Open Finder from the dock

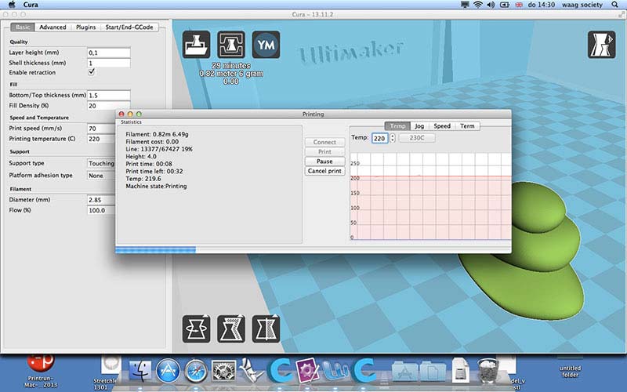(x=140, y=371)
